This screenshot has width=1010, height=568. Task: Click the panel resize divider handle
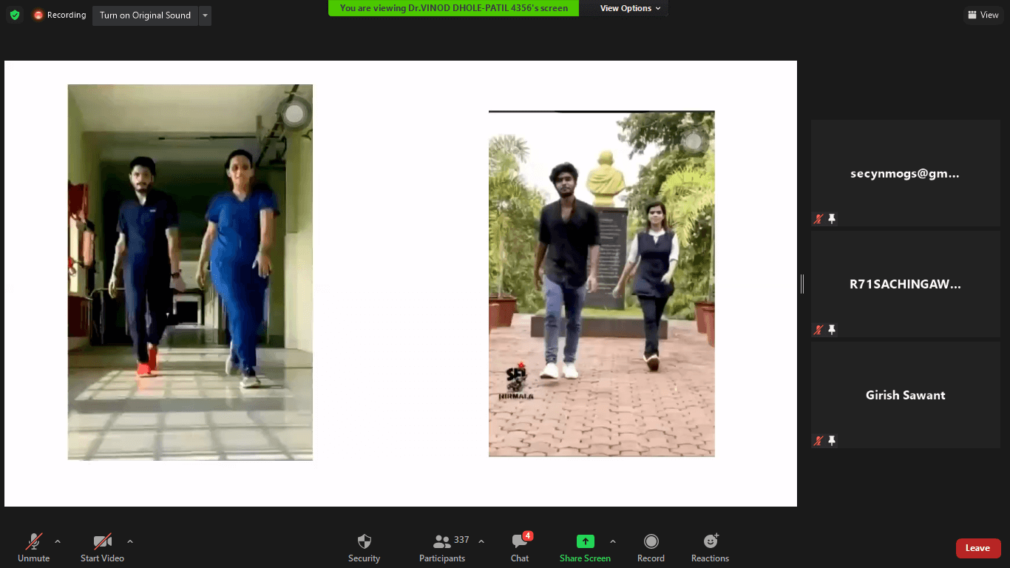coord(802,284)
